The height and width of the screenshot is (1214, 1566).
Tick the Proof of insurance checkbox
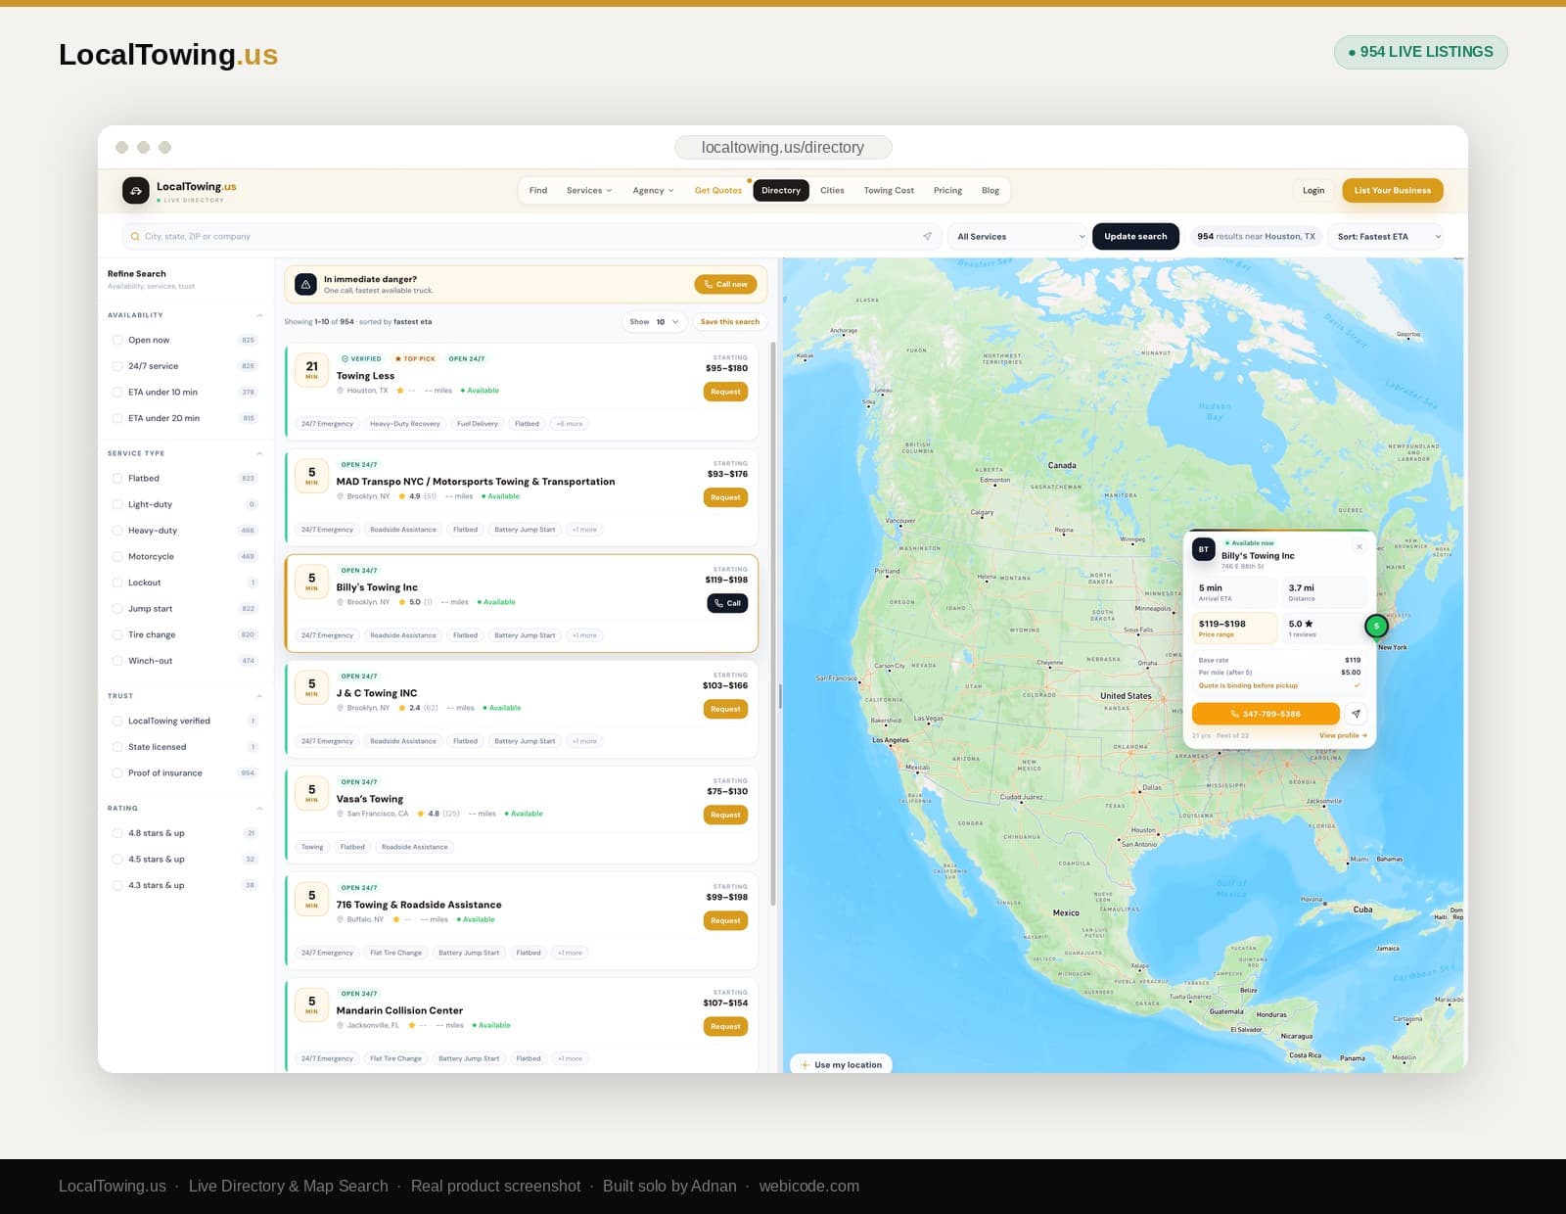[117, 773]
